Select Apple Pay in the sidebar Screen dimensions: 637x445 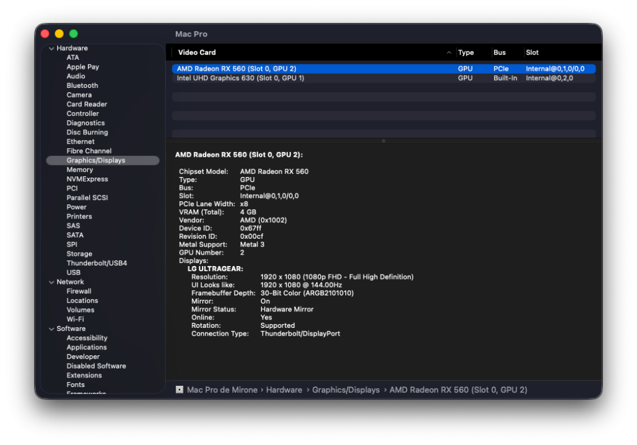[83, 67]
